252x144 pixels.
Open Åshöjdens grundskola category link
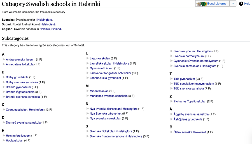(188, 119)
